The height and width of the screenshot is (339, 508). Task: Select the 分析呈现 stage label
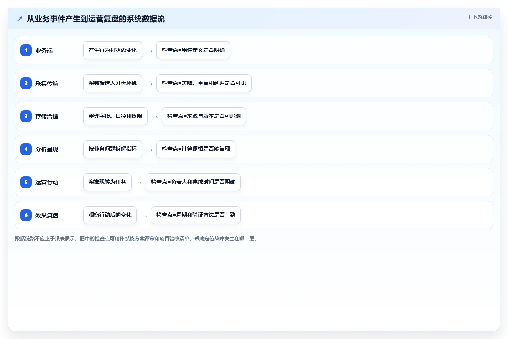(47, 149)
